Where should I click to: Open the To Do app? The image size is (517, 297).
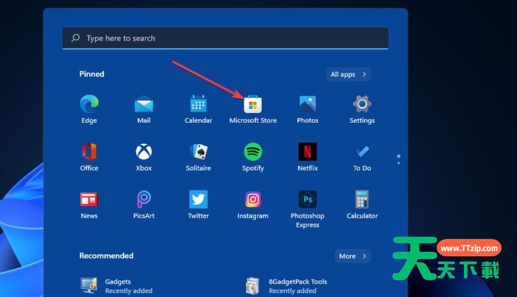click(362, 157)
